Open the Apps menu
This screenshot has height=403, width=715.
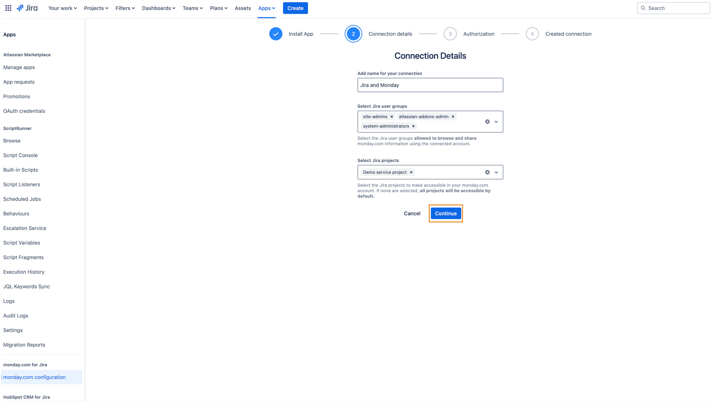coord(266,8)
